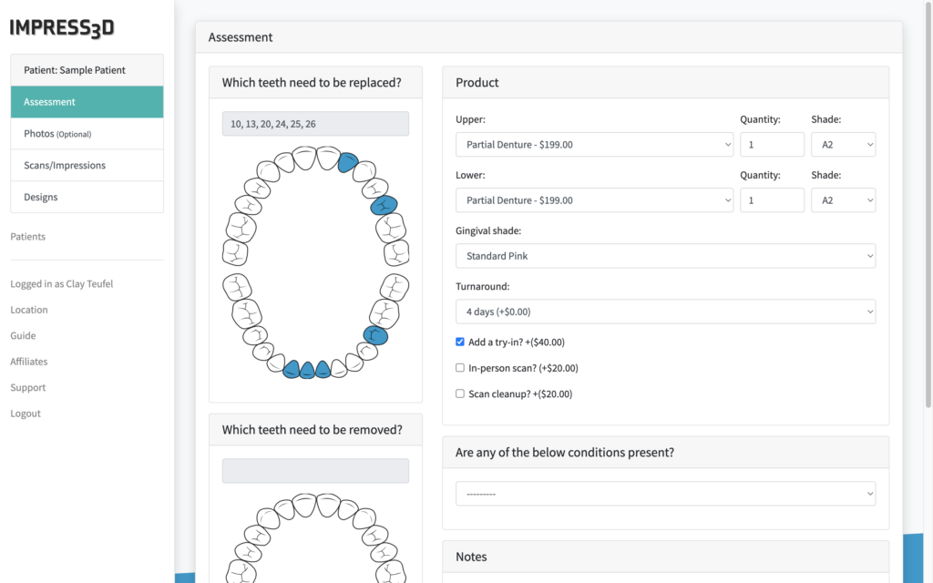This screenshot has height=583, width=933.
Task: Pick molar tooth 14 in the replacement chart
Action: click(391, 227)
